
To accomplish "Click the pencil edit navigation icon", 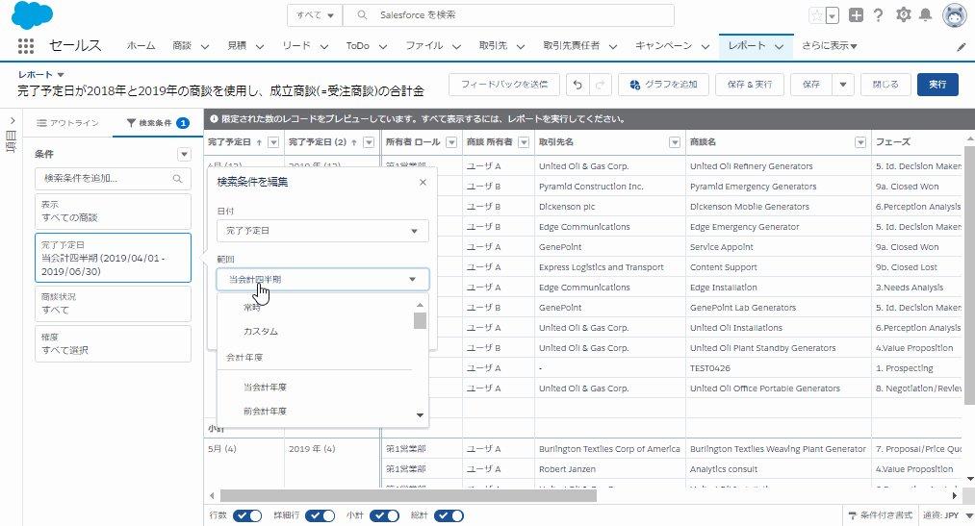I will [x=962, y=46].
